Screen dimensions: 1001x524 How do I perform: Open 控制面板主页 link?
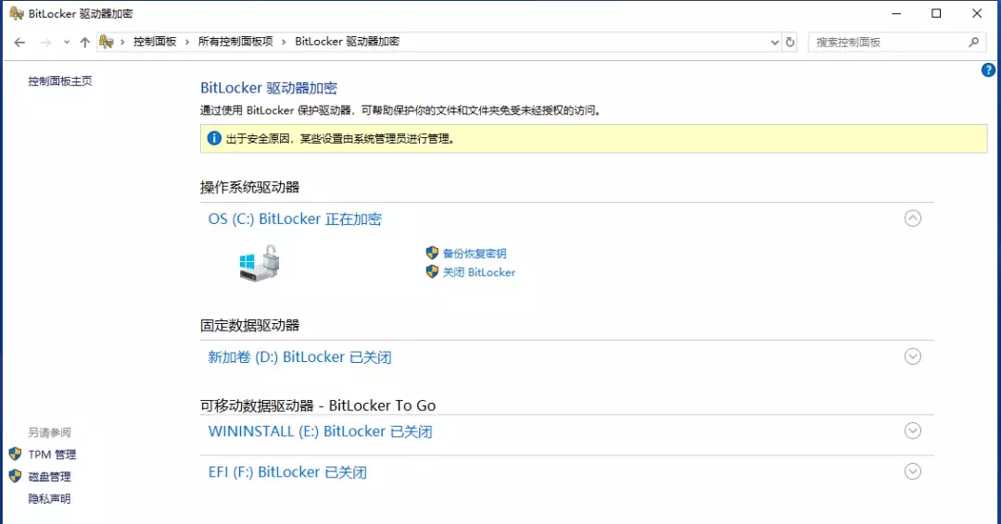(60, 81)
